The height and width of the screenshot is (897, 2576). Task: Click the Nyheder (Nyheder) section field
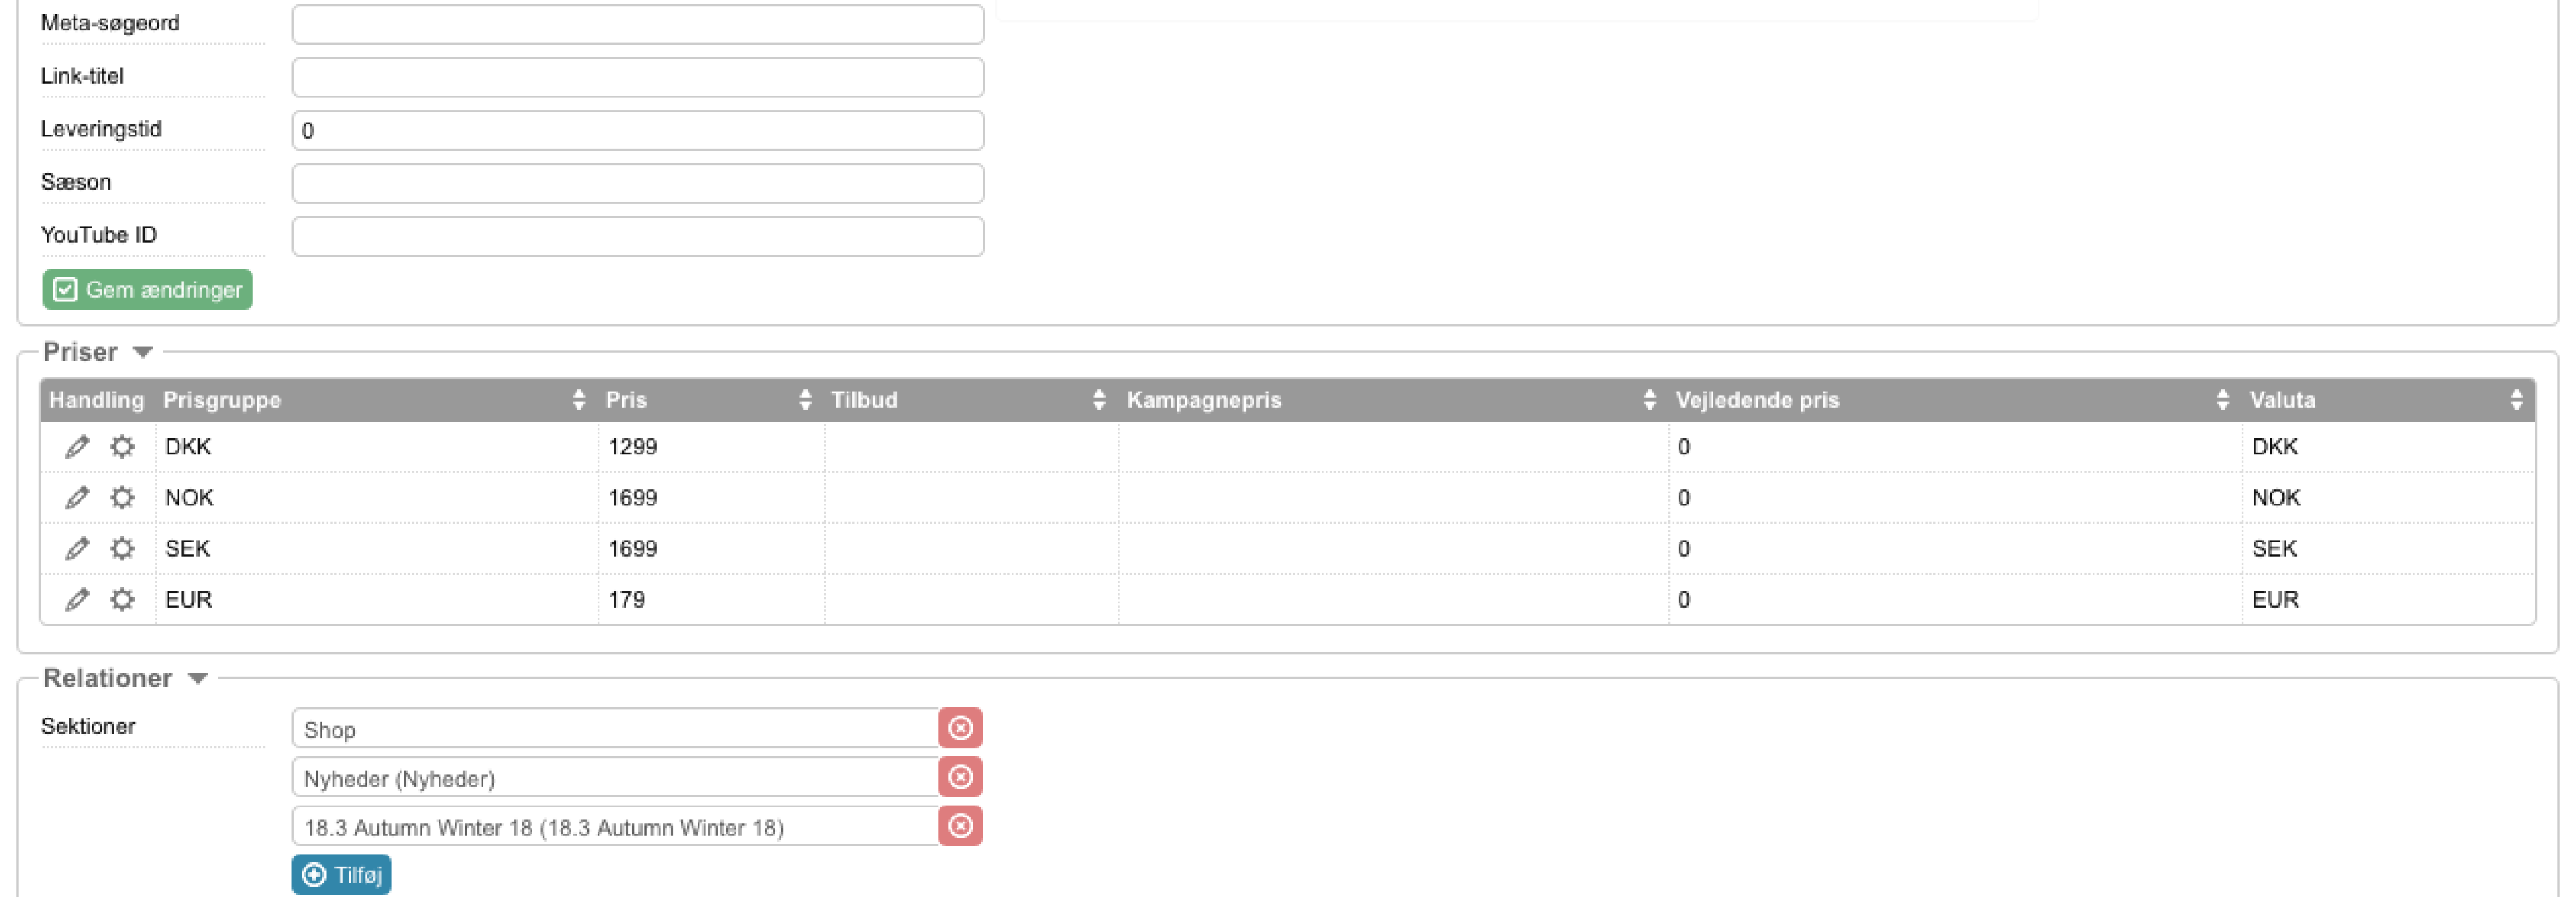(x=615, y=777)
